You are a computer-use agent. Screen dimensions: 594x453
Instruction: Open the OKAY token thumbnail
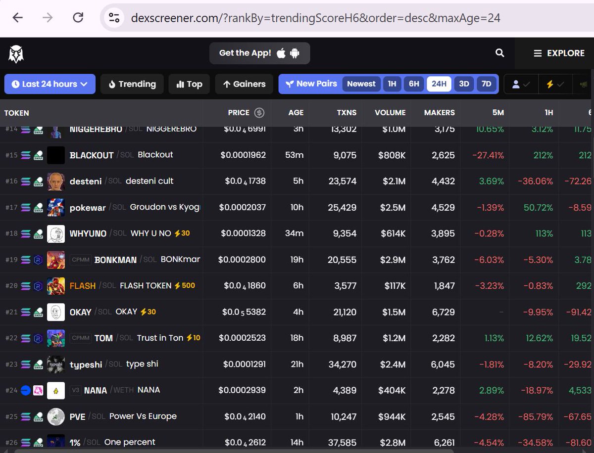tap(56, 312)
